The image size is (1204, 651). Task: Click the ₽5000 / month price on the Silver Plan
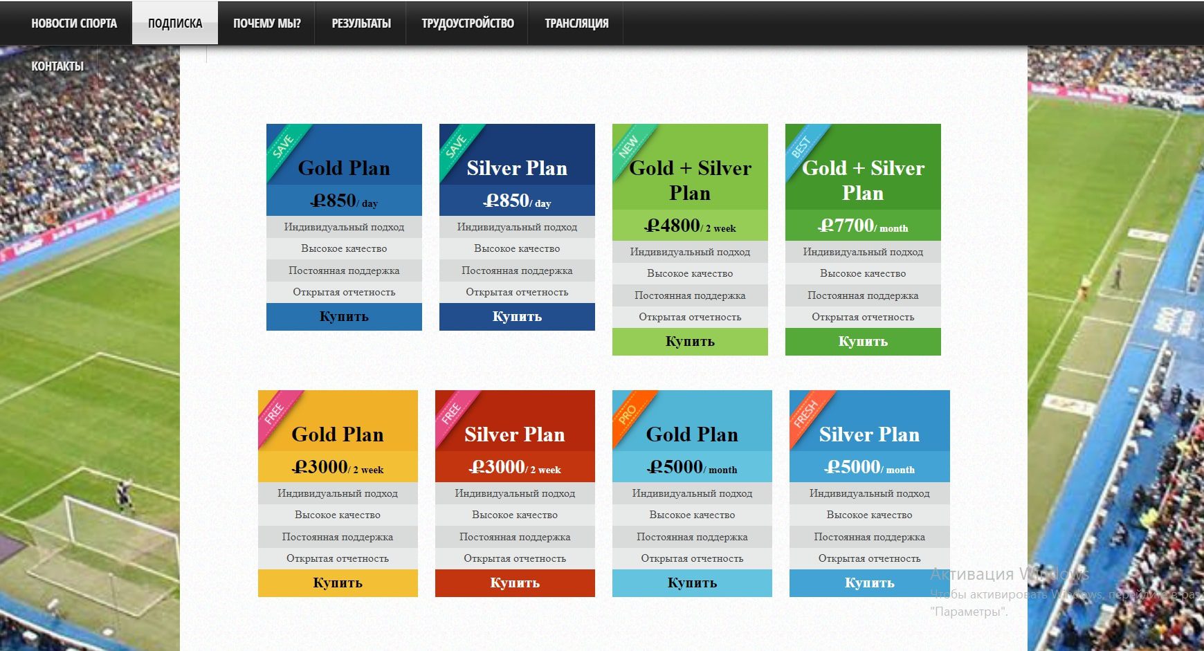(869, 467)
